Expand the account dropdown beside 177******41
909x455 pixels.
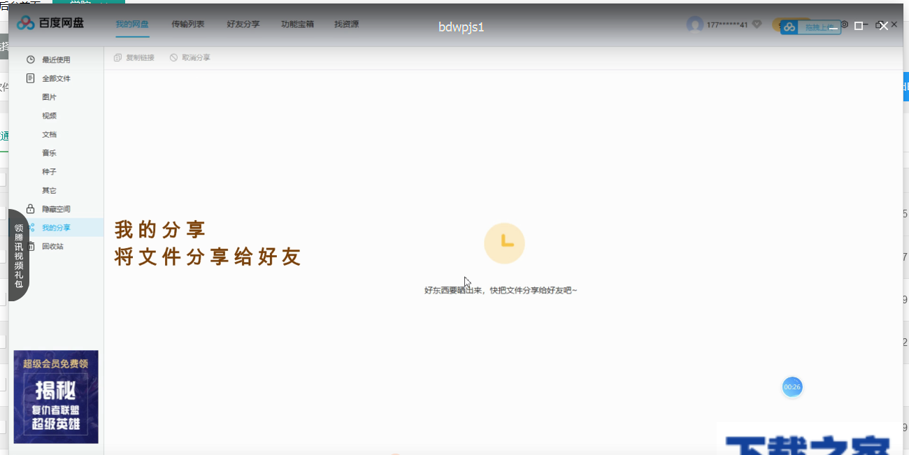click(756, 24)
